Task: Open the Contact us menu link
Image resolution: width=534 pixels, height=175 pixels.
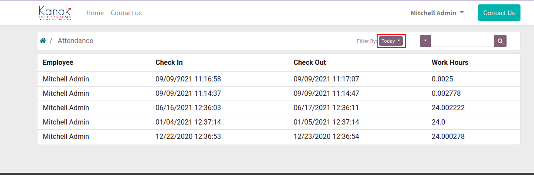Action: pyautogui.click(x=126, y=13)
